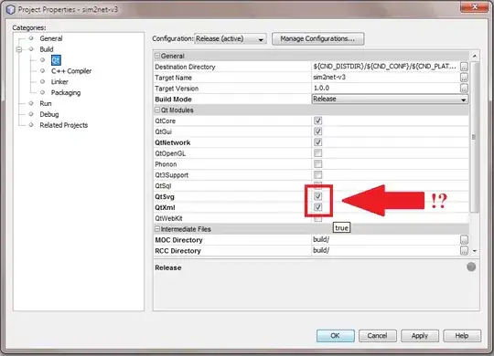Select the QtXml property label
The image size is (494, 356).
(165, 207)
